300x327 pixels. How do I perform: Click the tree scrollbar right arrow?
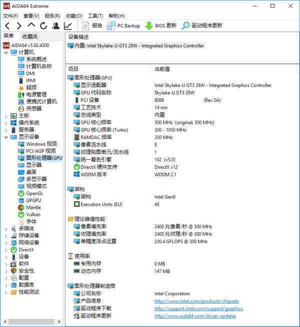59,322
